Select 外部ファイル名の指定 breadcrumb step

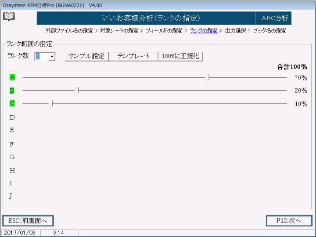[69, 31]
